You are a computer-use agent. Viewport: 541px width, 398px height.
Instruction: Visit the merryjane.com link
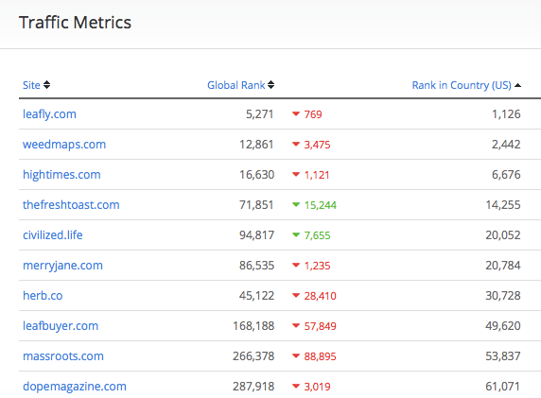[62, 266]
